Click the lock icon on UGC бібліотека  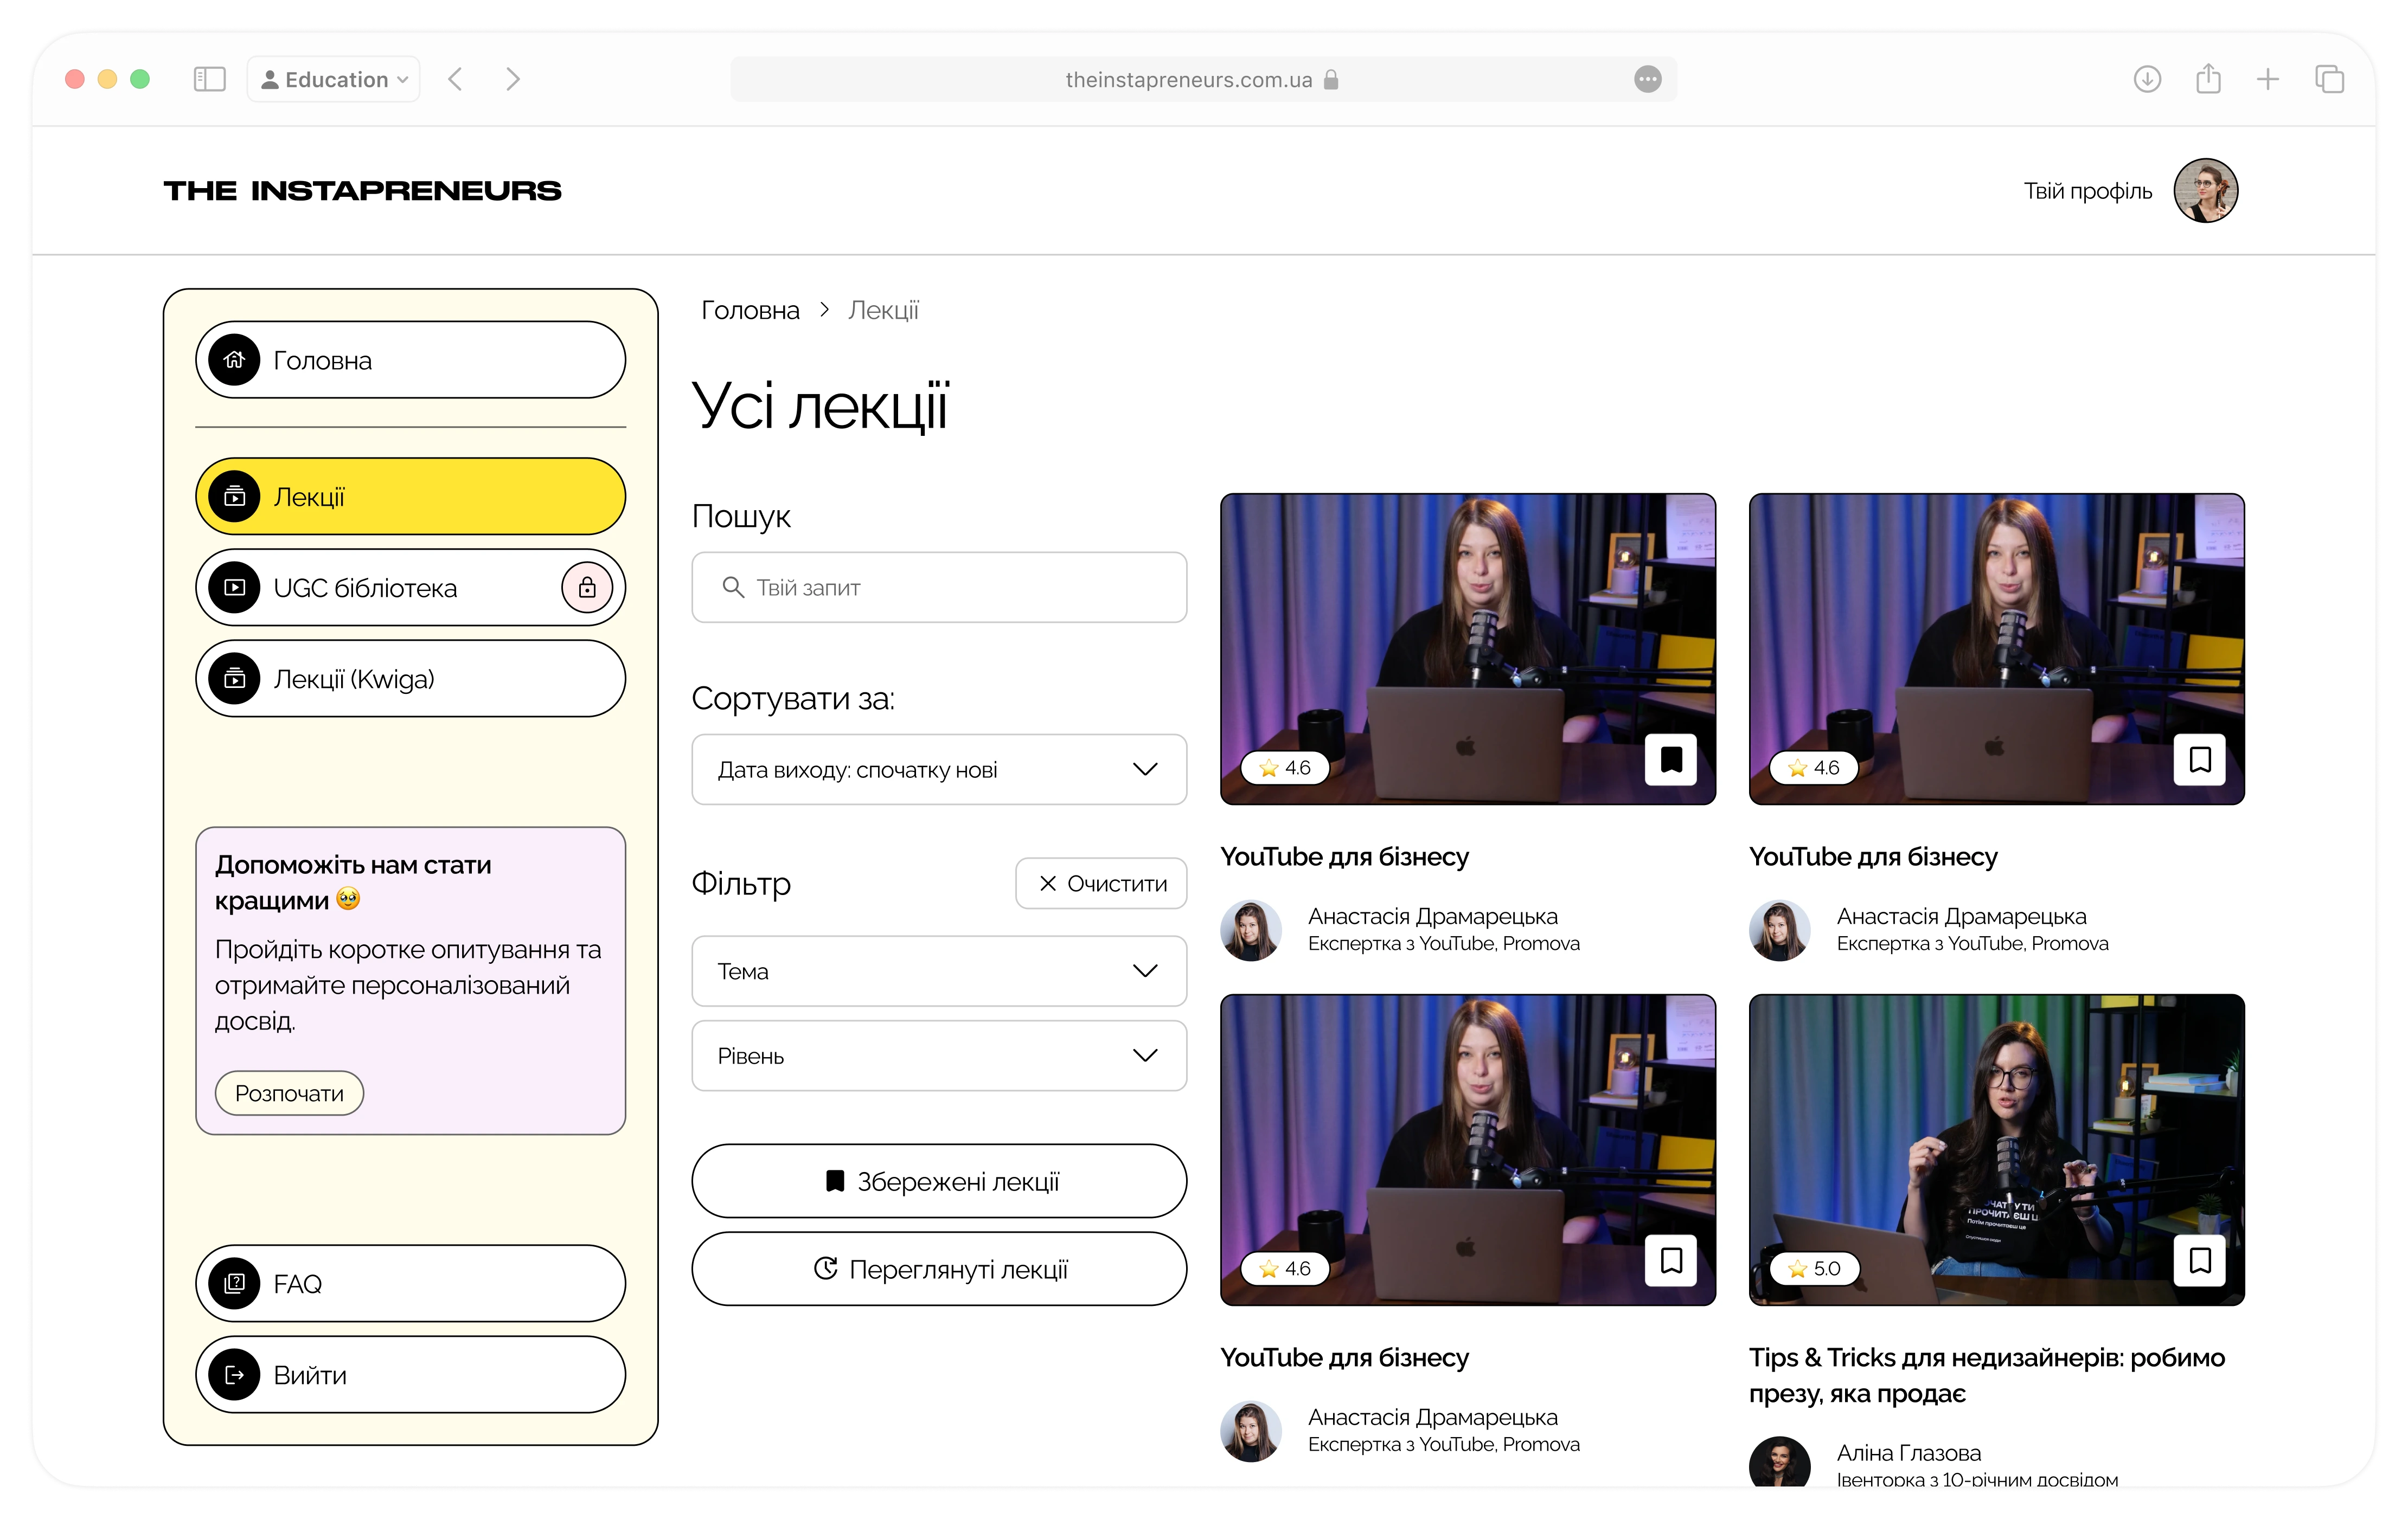coord(587,588)
